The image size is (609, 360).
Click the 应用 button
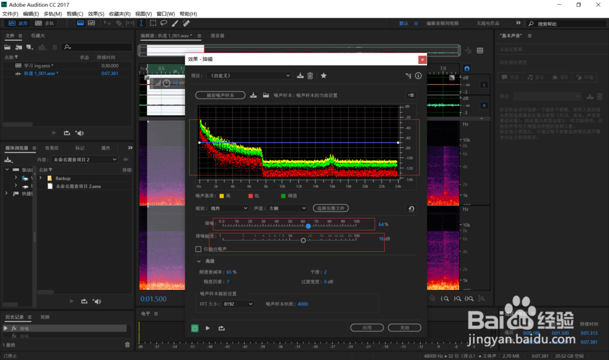click(x=367, y=328)
